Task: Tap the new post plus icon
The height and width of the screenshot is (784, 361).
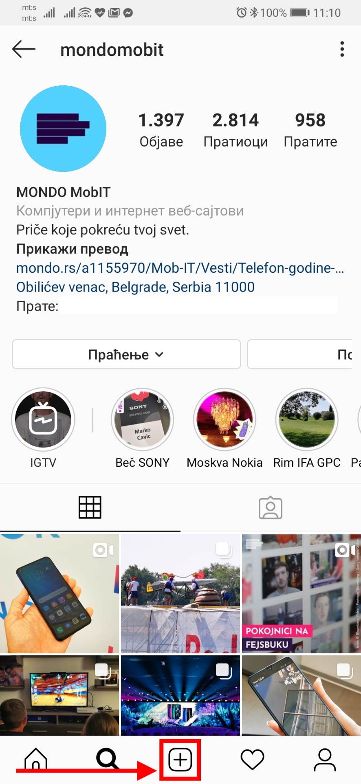Action: [x=180, y=760]
